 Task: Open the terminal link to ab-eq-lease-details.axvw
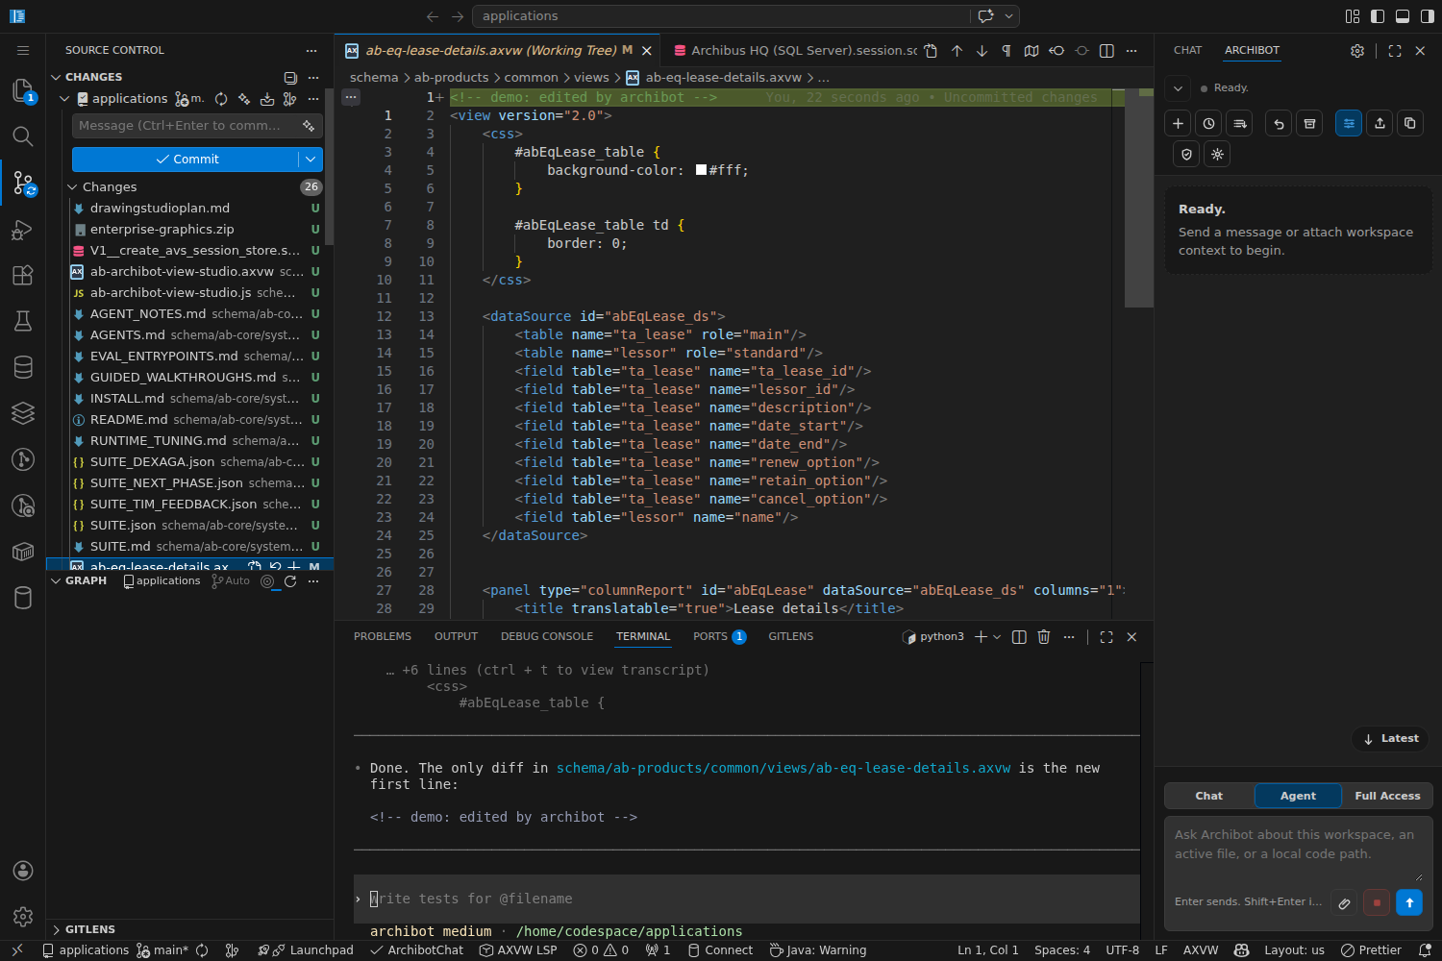tap(783, 768)
